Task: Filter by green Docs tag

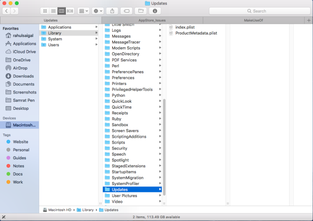Action: point(14,174)
